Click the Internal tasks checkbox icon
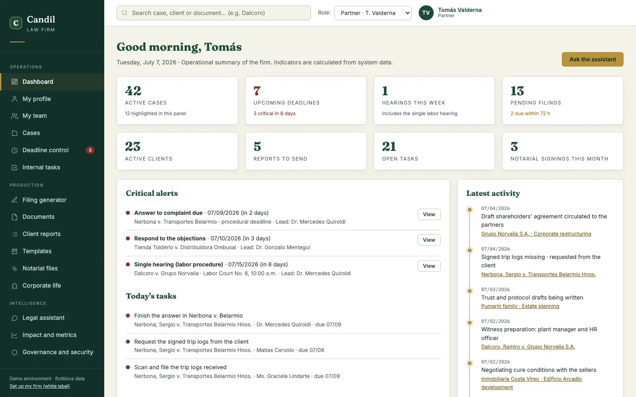The width and height of the screenshot is (636, 397). 15,167
